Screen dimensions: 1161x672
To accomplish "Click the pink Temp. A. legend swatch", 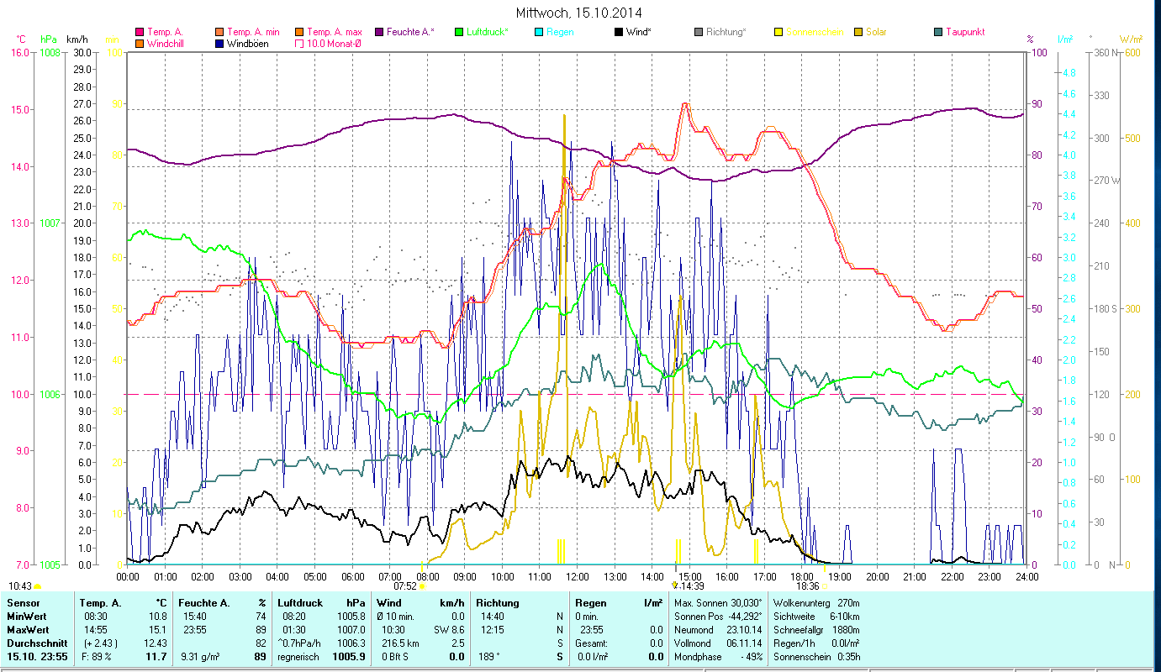I will pos(140,32).
